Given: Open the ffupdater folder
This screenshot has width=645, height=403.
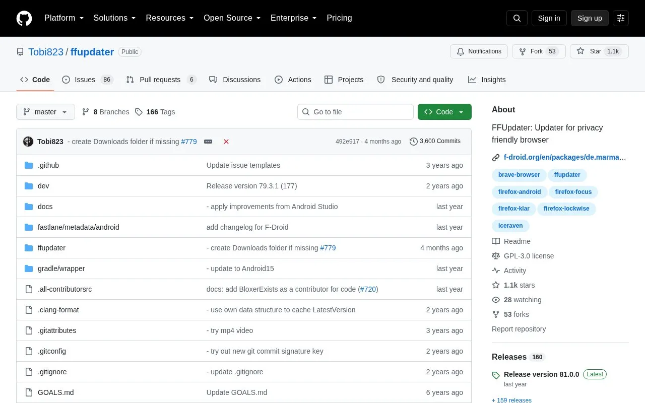Looking at the screenshot, I should (x=51, y=248).
